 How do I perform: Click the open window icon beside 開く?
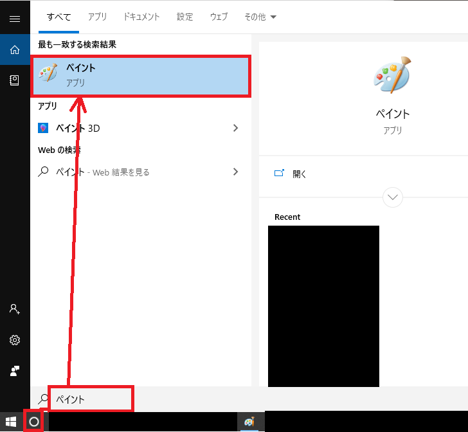(x=279, y=173)
